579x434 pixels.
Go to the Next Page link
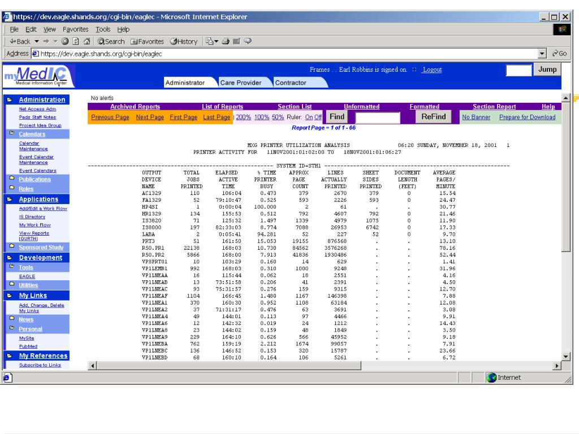(150, 117)
